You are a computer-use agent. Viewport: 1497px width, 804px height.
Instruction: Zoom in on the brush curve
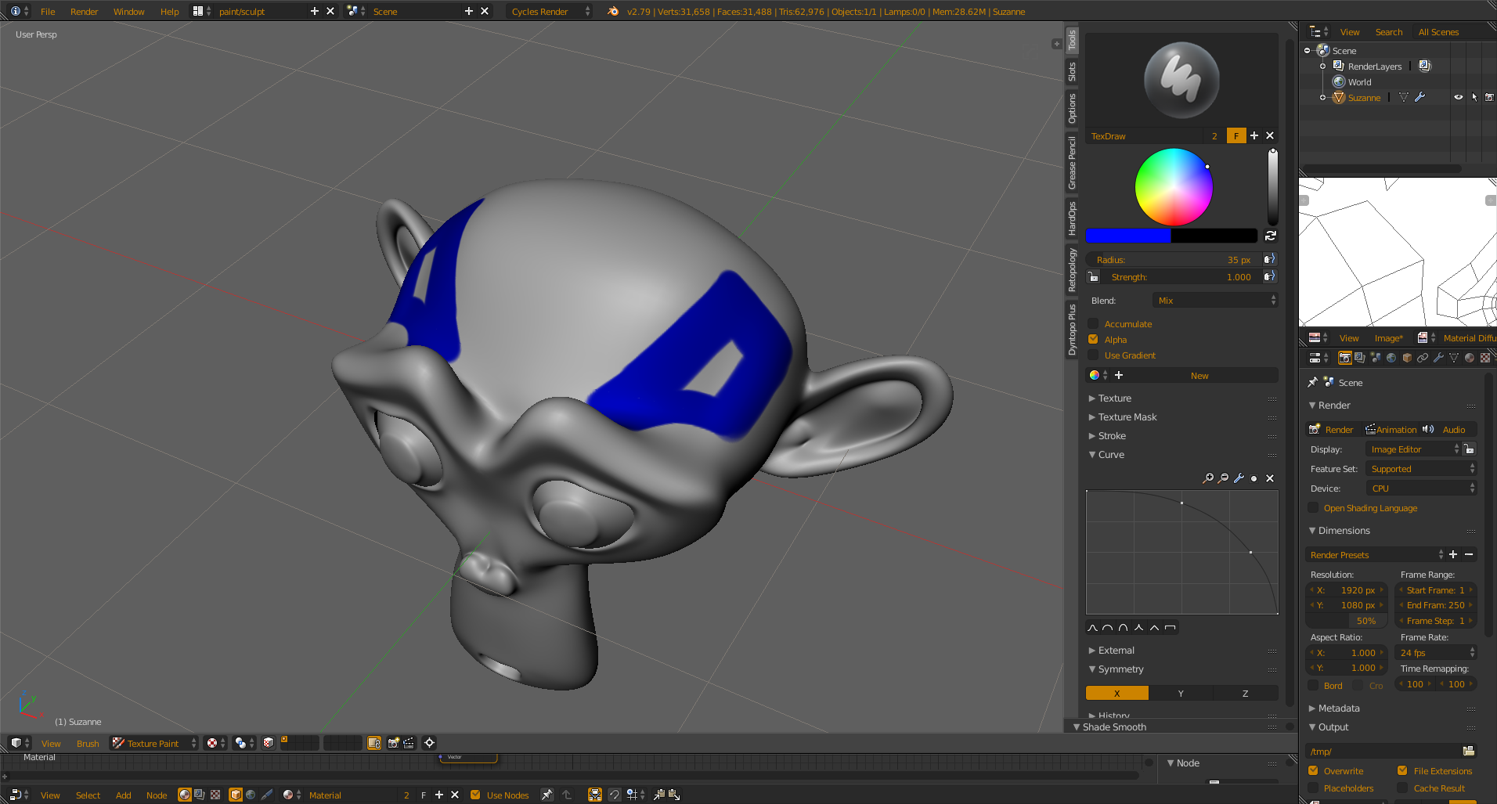(1208, 478)
